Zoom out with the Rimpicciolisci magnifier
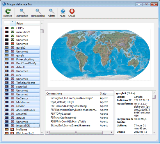The height and width of the screenshot is (144, 160). click(38, 11)
